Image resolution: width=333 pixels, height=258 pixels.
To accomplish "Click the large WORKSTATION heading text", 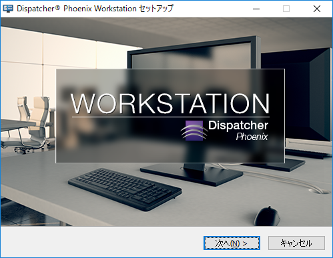I will pyautogui.click(x=170, y=103).
